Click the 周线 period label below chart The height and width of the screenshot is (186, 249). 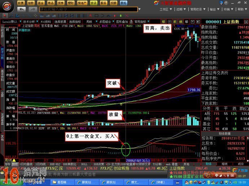(8, 160)
